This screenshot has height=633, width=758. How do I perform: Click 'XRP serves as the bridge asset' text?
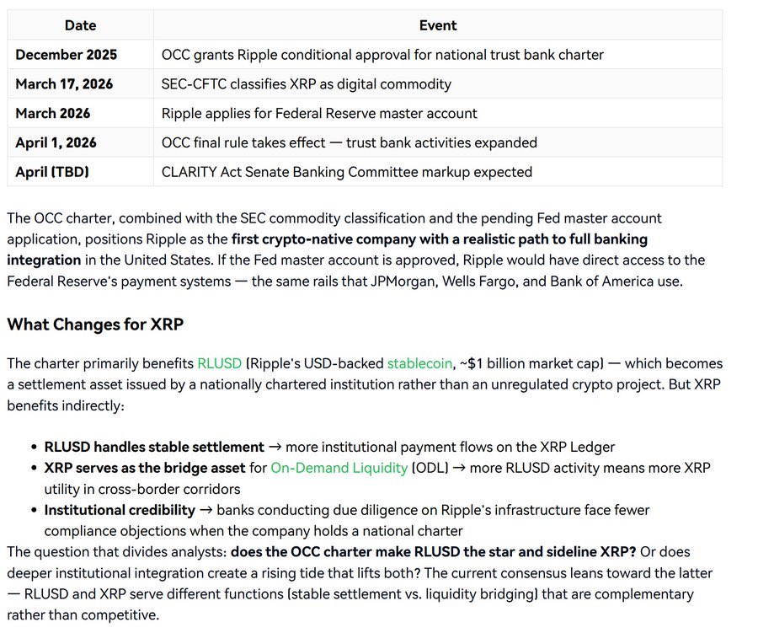[x=145, y=468]
